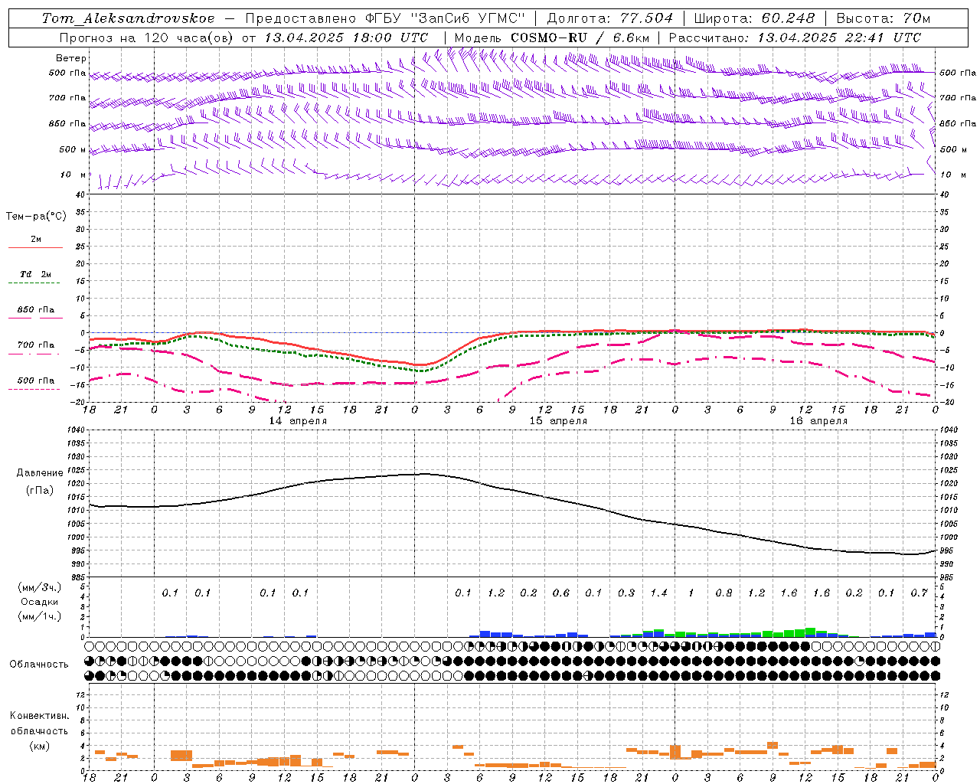Screen dimensions: 980x784
Task: Click the Тем-ра(°C) temperature axis title
Action: (36, 217)
